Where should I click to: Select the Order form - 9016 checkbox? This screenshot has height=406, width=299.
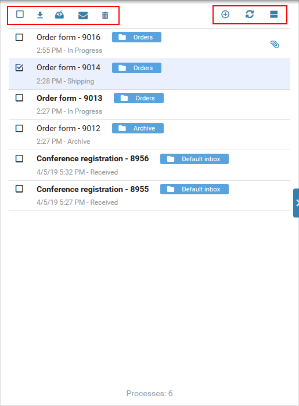[19, 37]
